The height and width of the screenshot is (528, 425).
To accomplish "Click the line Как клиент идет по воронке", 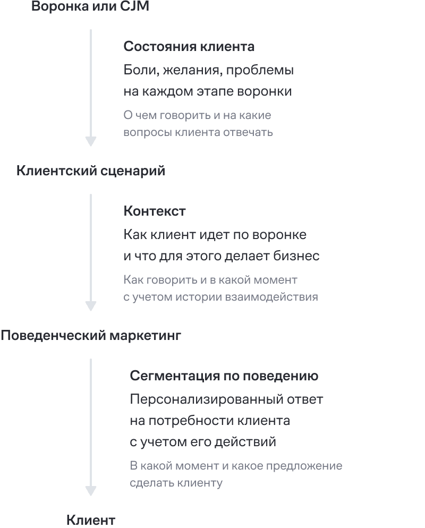I will [215, 235].
